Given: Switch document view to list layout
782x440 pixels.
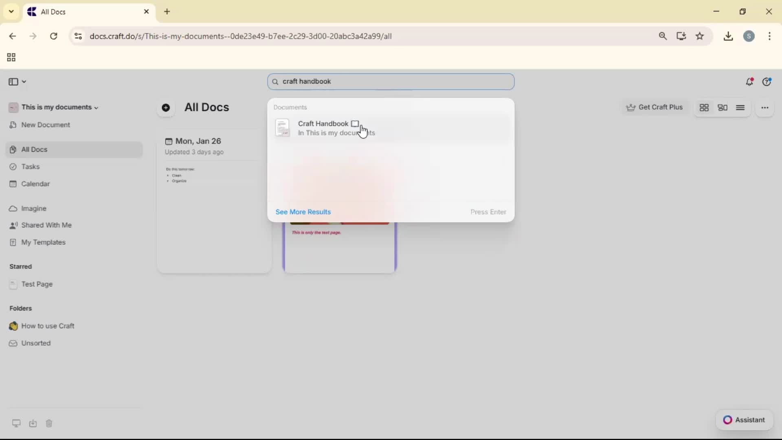Looking at the screenshot, I should [x=741, y=108].
